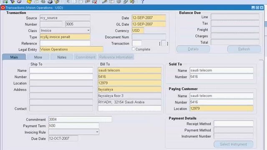The height and width of the screenshot is (150, 267).
Task: Toggle the Complete checkbox
Action: point(133,49)
